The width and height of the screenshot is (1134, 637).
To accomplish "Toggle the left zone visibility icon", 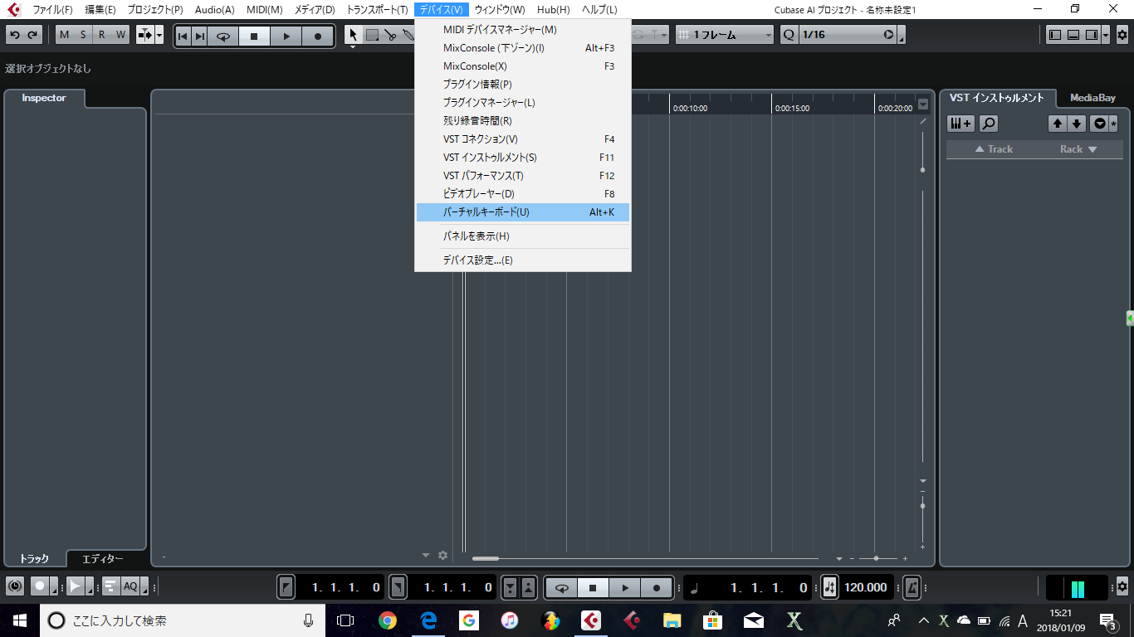I will pyautogui.click(x=1055, y=35).
